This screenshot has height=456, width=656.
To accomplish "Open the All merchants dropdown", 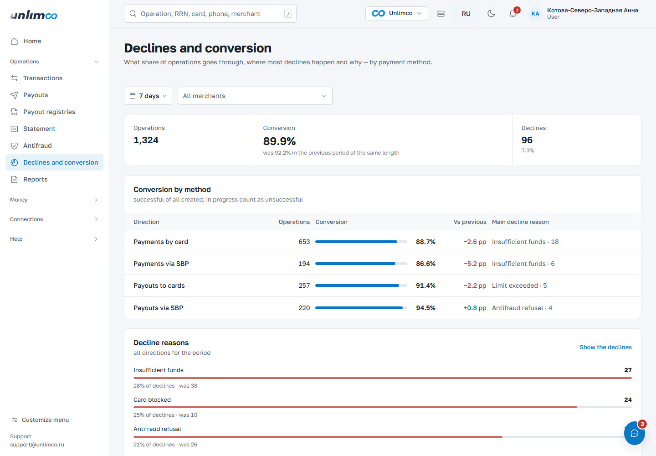I will pyautogui.click(x=255, y=96).
